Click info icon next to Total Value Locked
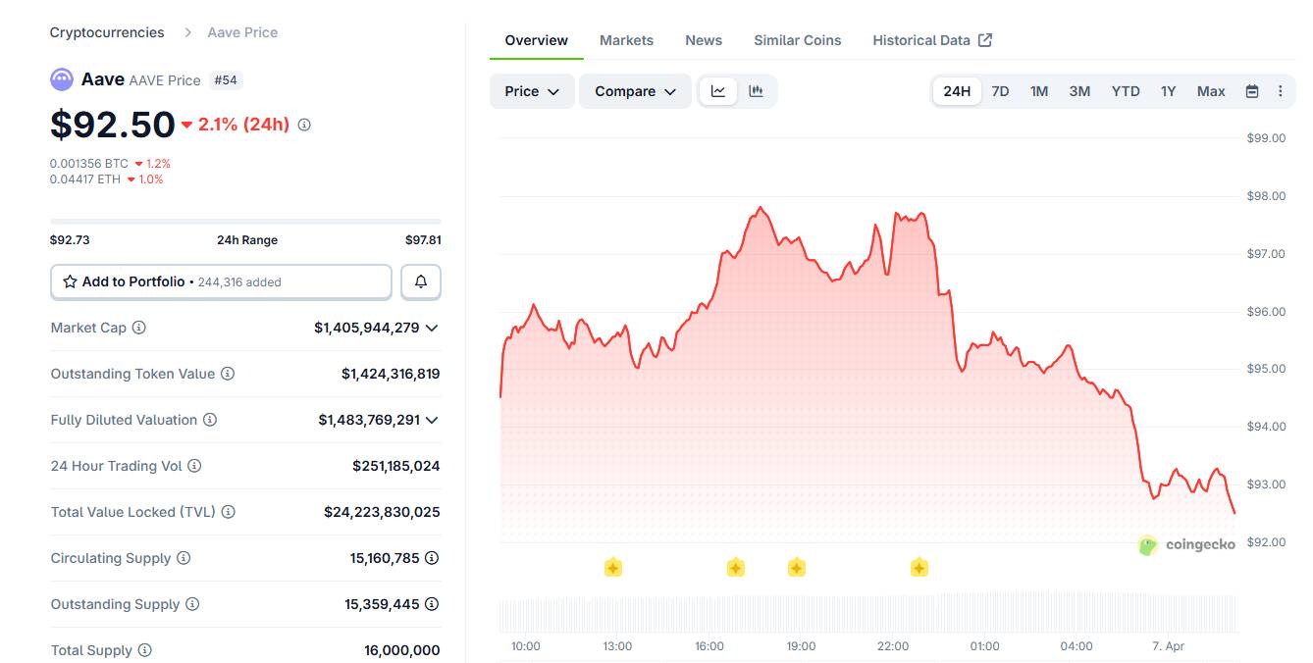The image size is (1313, 663). point(228,512)
